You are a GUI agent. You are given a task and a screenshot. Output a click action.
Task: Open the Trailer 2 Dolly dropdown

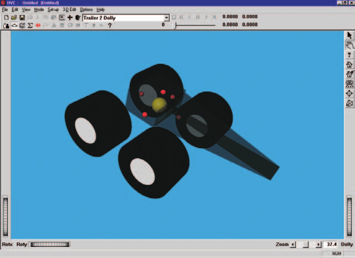166,18
